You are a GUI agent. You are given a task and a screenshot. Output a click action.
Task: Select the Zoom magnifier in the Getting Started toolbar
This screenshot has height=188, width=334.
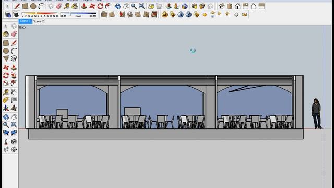coord(134,6)
